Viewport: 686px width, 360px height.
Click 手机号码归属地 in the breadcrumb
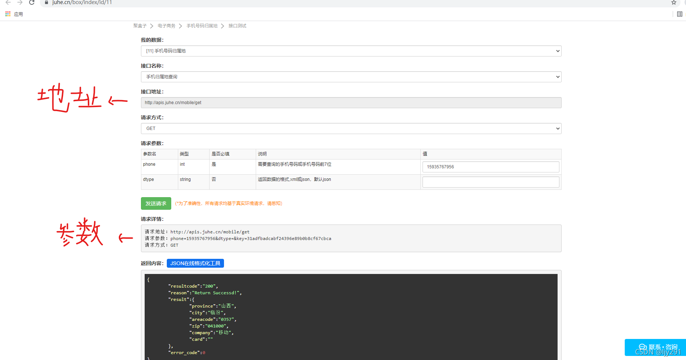pos(202,25)
